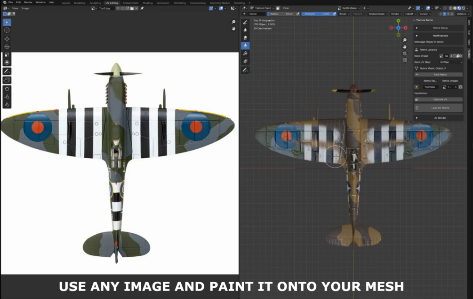Image resolution: width=473 pixels, height=299 pixels.
Task: Expand the Notifications section
Action: tap(438, 36)
